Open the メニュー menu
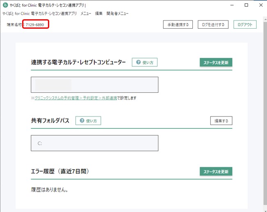 86,14
